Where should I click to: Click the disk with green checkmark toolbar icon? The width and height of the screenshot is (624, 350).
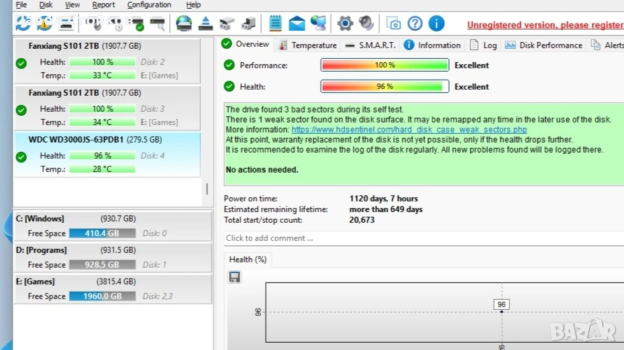(137, 24)
